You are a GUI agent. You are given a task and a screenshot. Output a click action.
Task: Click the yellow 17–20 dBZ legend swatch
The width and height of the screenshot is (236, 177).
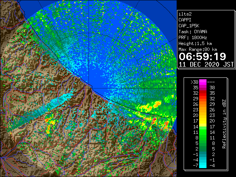(x=203, y=121)
